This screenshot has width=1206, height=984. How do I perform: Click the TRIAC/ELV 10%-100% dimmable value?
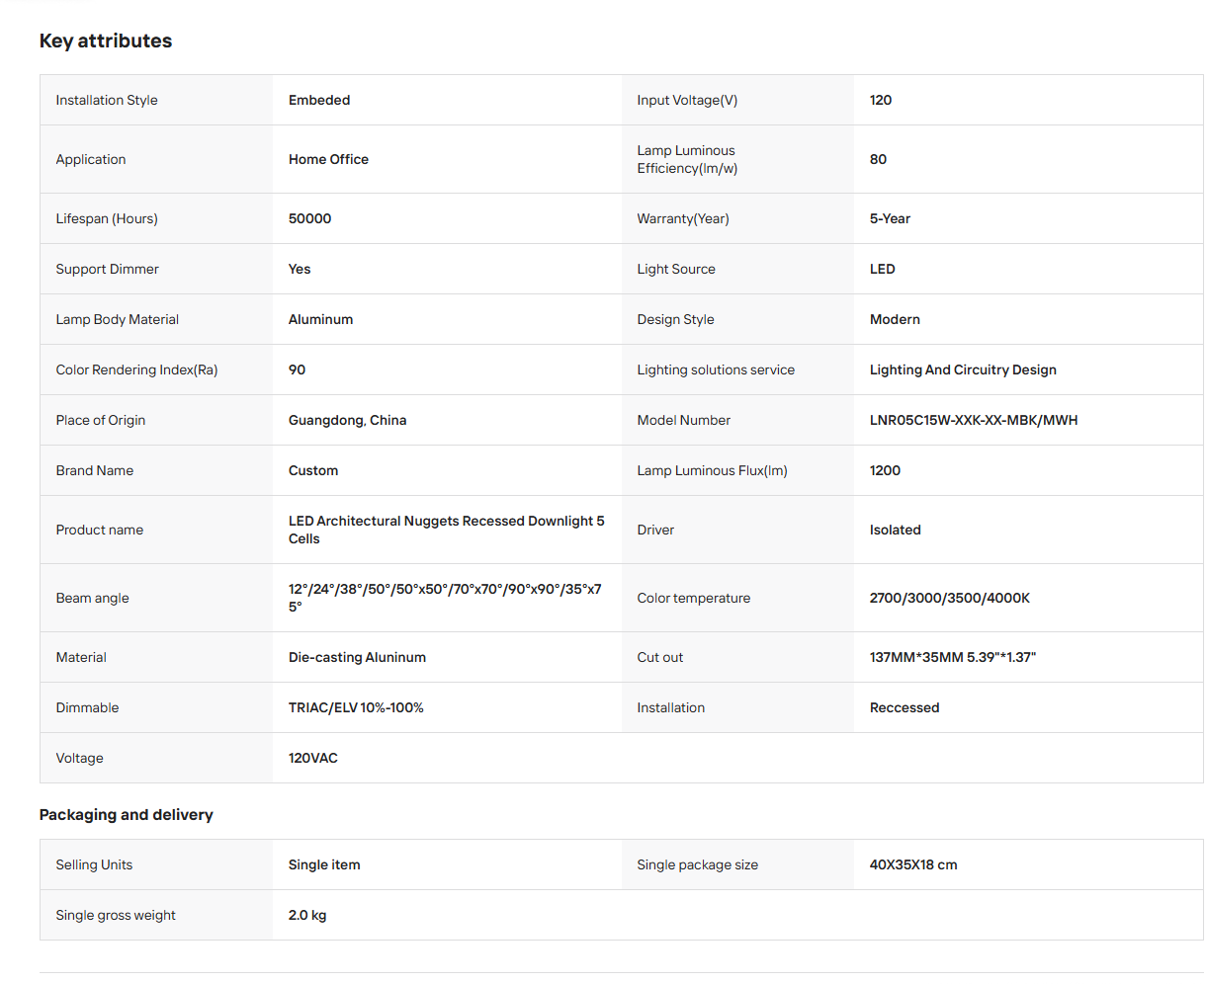pyautogui.click(x=356, y=707)
